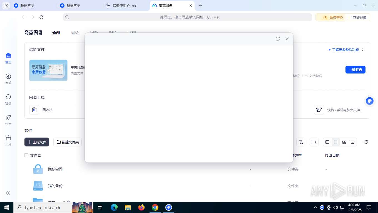Click the 一键开启 button
Image resolution: width=378 pixels, height=213 pixels.
[355, 70]
